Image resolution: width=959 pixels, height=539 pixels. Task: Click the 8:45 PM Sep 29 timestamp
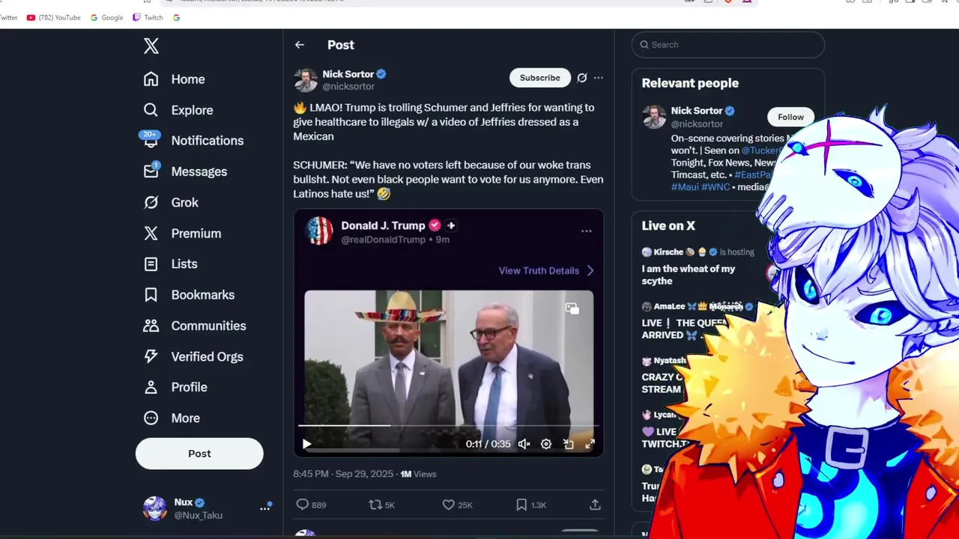[343, 474]
